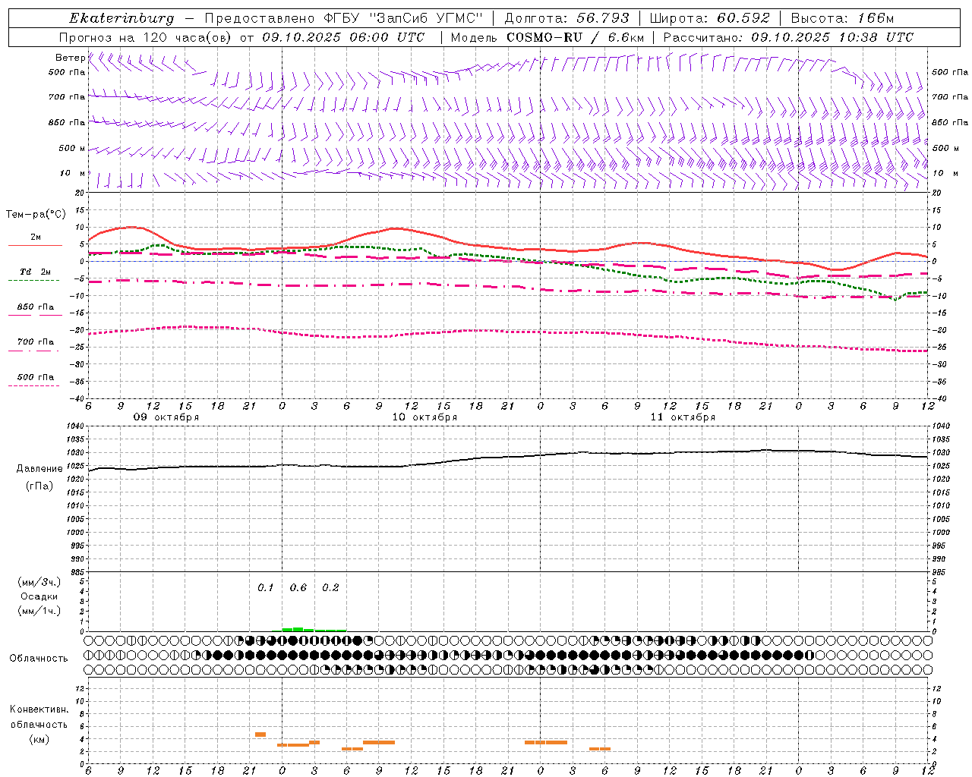Click the Прогноз на 120 часа(ов) text

click(147, 37)
